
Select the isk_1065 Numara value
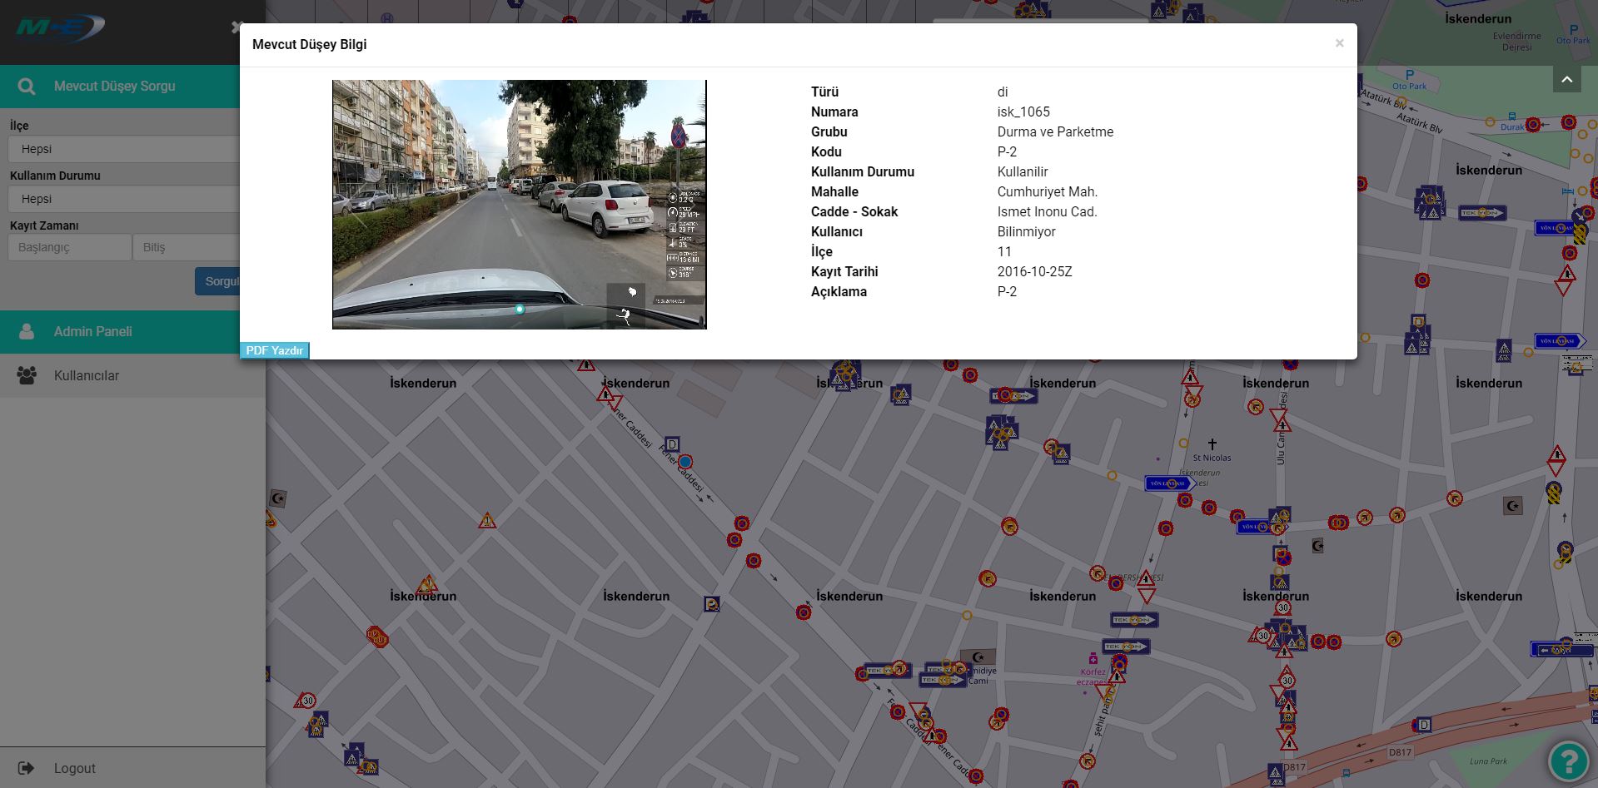pos(1023,112)
